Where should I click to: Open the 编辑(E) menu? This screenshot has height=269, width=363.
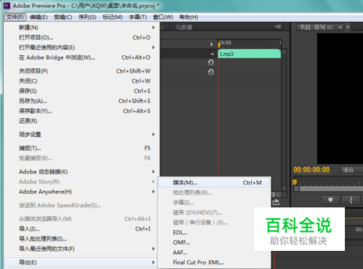[x=38, y=17]
